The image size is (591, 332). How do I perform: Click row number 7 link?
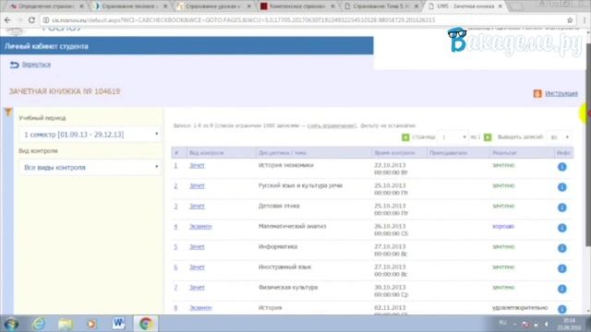point(175,287)
